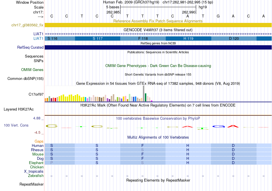Click the GENCODE V49lift37 track title
272x191 pixels.
tap(158, 30)
